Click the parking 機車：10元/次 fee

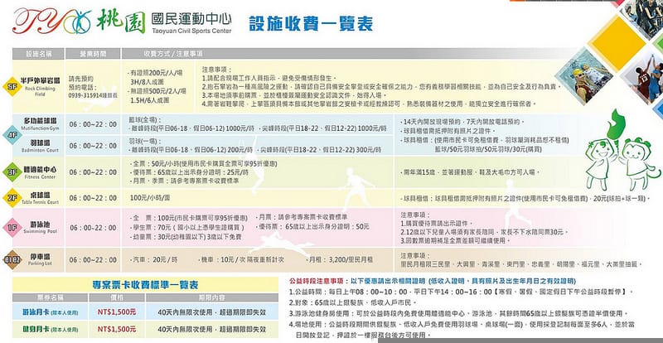coord(241,259)
